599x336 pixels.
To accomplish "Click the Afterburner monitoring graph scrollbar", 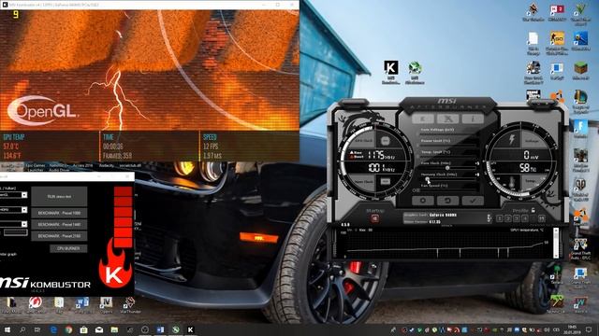I will [x=556, y=243].
